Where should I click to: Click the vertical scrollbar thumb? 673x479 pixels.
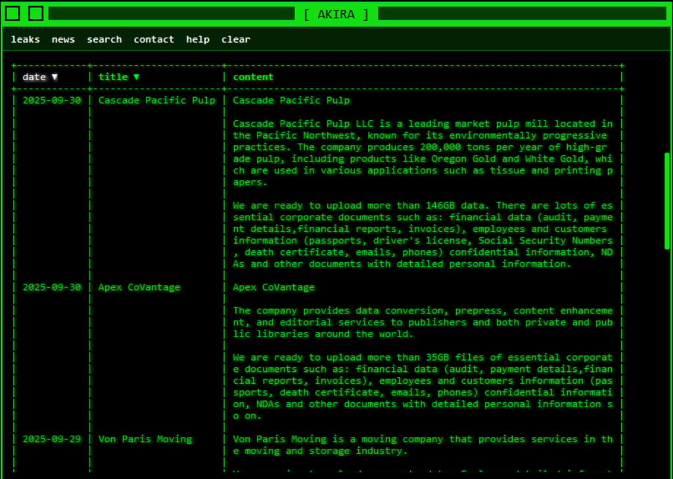tap(667, 200)
